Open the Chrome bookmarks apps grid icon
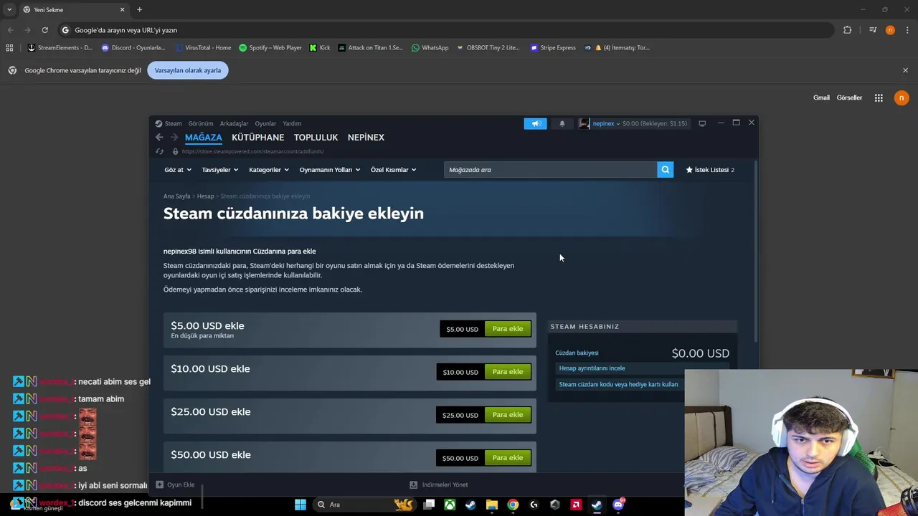This screenshot has height=516, width=918. coord(9,48)
